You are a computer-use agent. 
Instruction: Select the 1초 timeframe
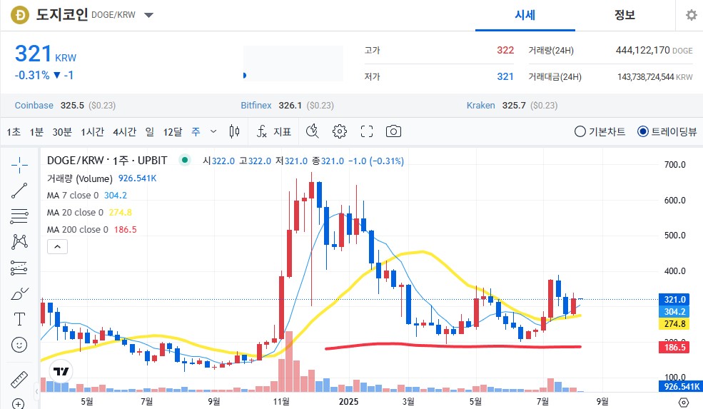click(x=14, y=131)
